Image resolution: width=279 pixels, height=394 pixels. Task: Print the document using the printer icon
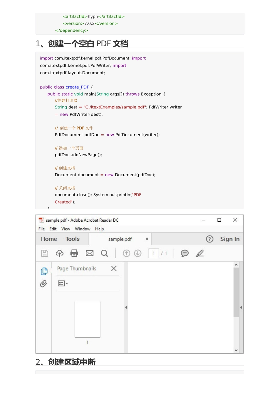click(74, 253)
